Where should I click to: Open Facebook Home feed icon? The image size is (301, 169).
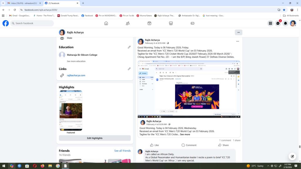pyautogui.click(x=106, y=23)
